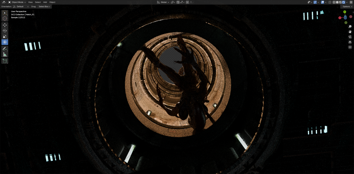Expand the Drag Select Box dropdown
Image resolution: width=354 pixels, height=174 pixels.
44,6
